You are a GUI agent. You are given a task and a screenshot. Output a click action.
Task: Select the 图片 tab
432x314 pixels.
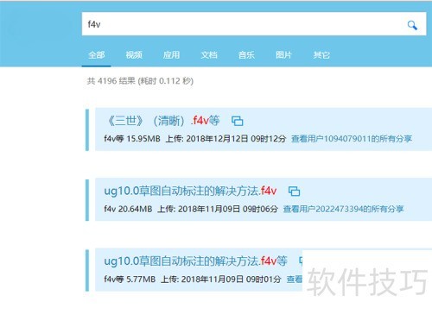pos(283,54)
